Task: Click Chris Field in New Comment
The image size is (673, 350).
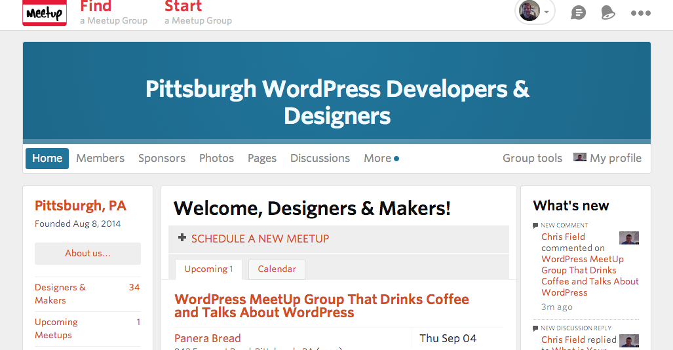Action: coord(563,237)
